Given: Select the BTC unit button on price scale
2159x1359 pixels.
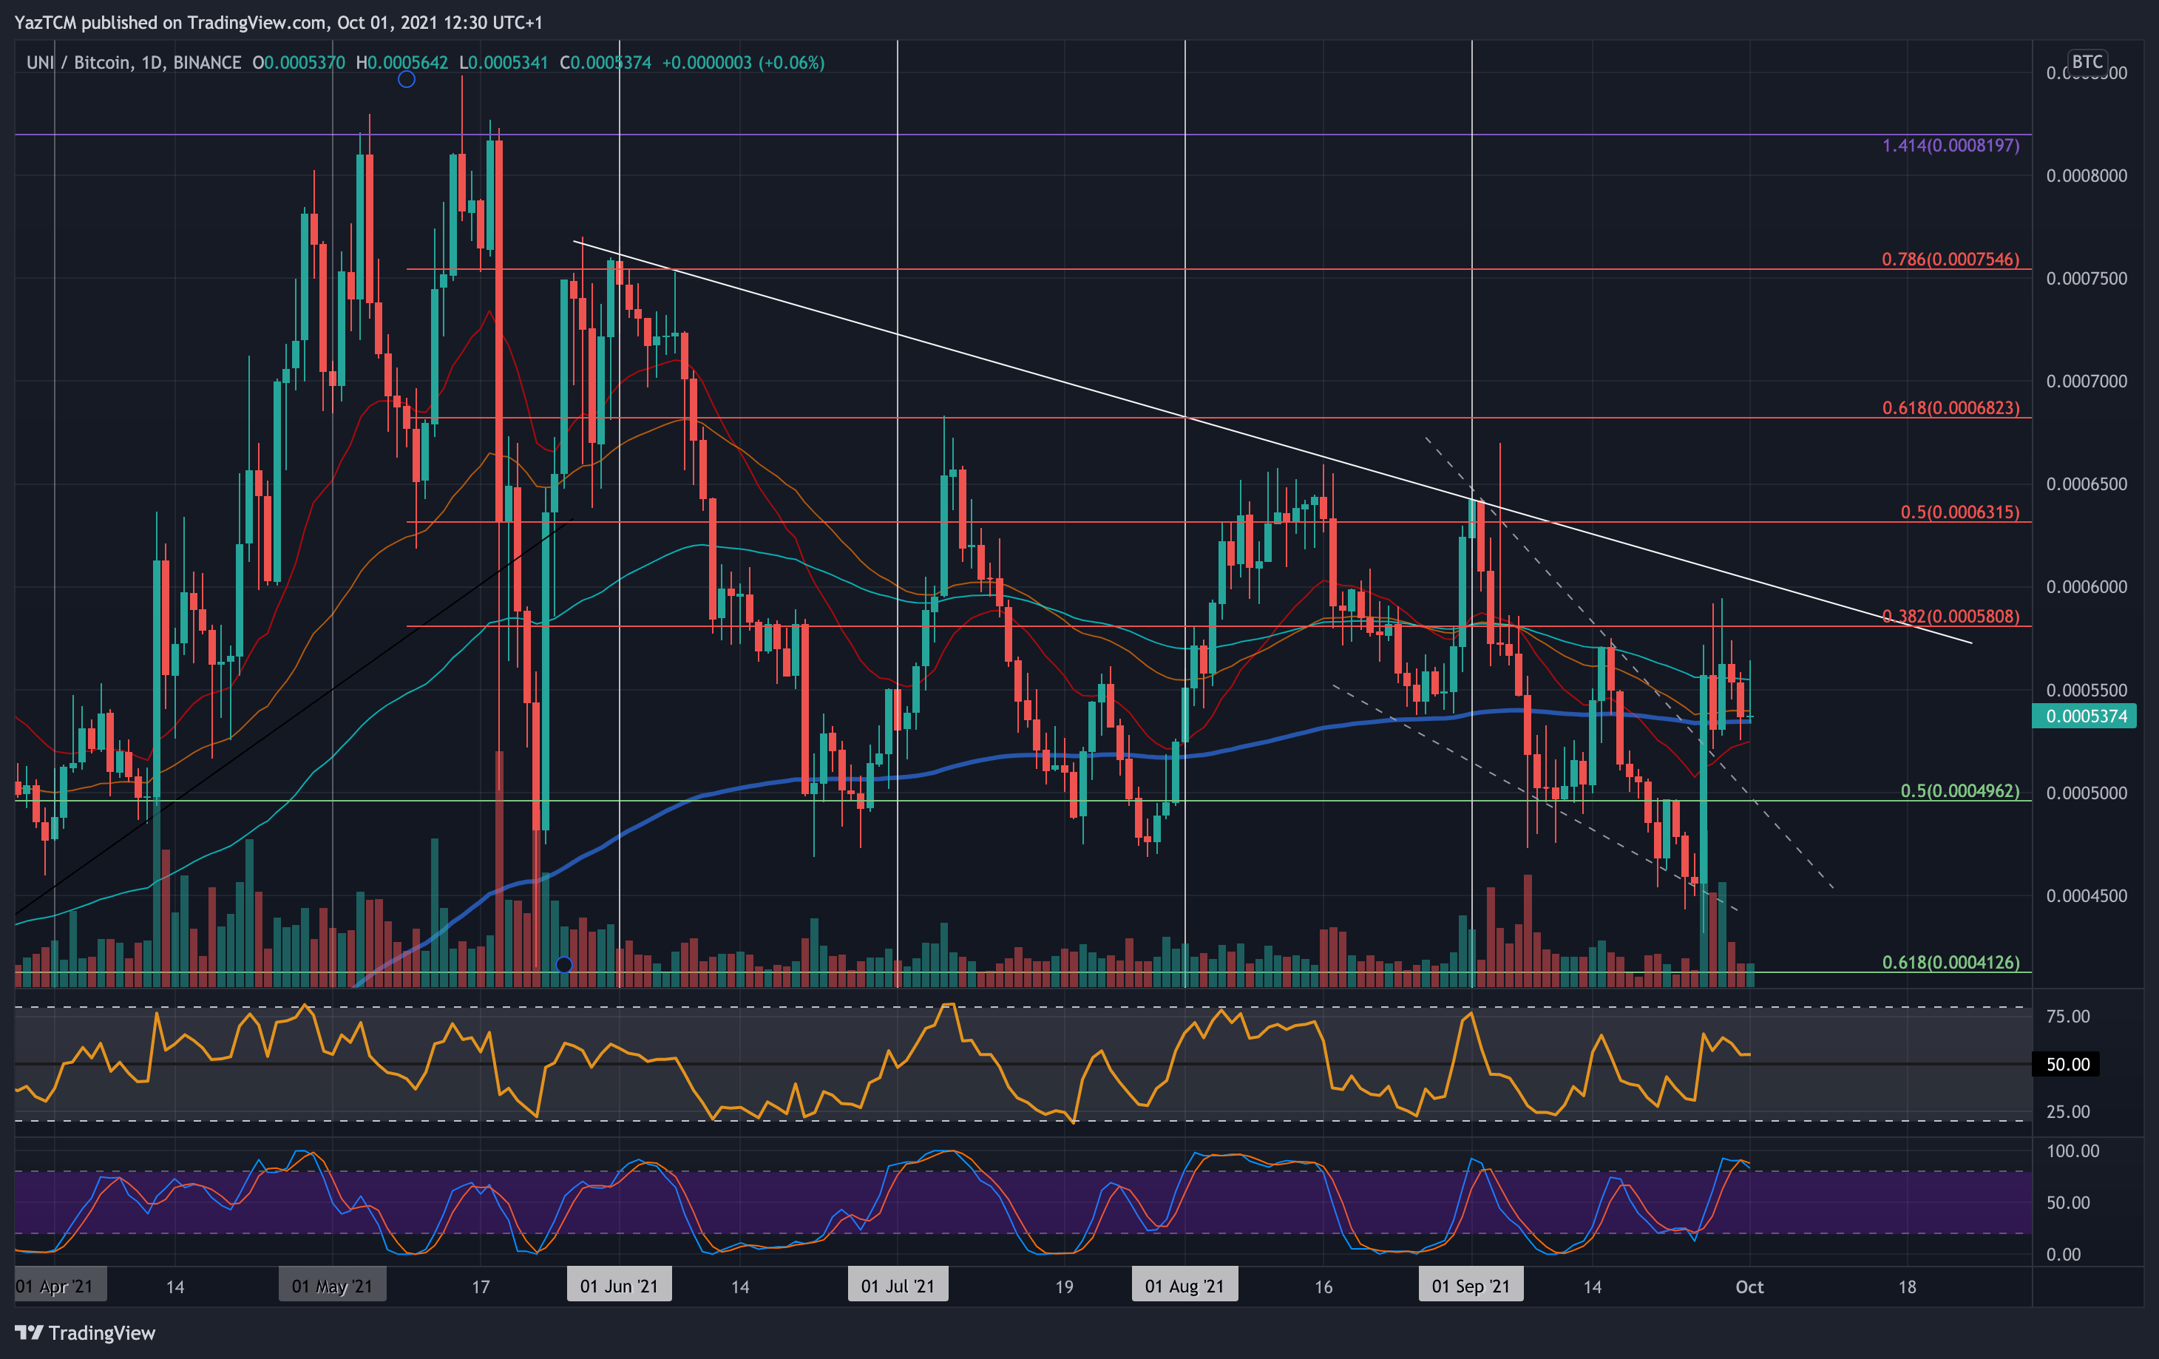Looking at the screenshot, I should 2089,61.
